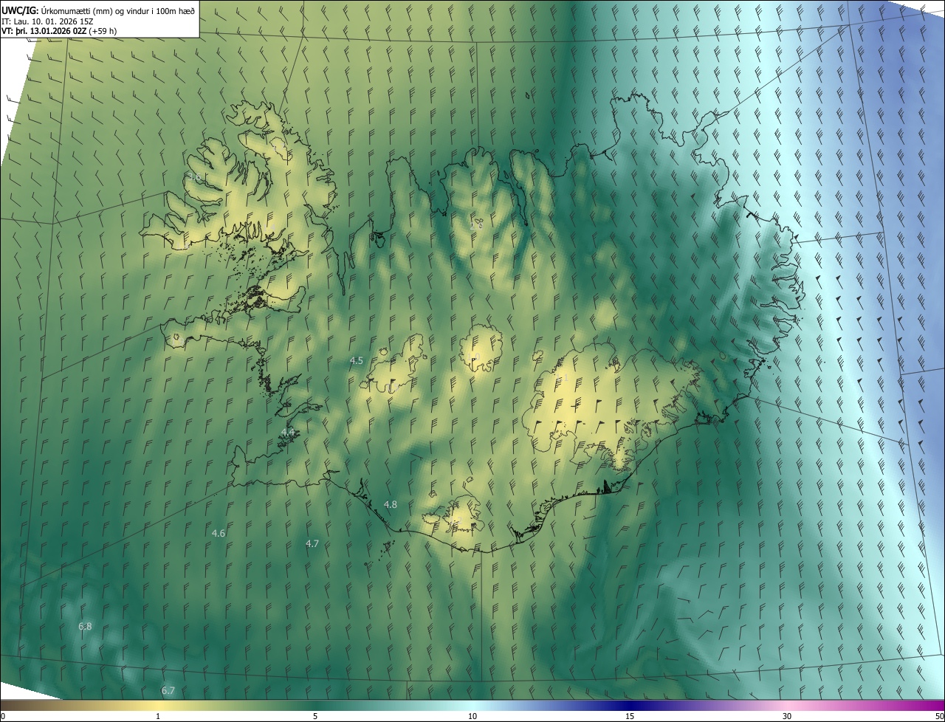945x722 pixels.
Task: Click the 50 tick on the color scale
Action: click(x=939, y=716)
